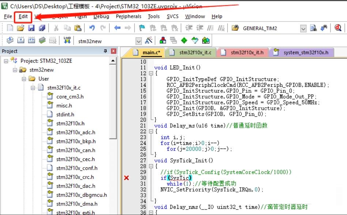Collapse the LED_Init function fold at line 12

pyautogui.click(x=151, y=73)
